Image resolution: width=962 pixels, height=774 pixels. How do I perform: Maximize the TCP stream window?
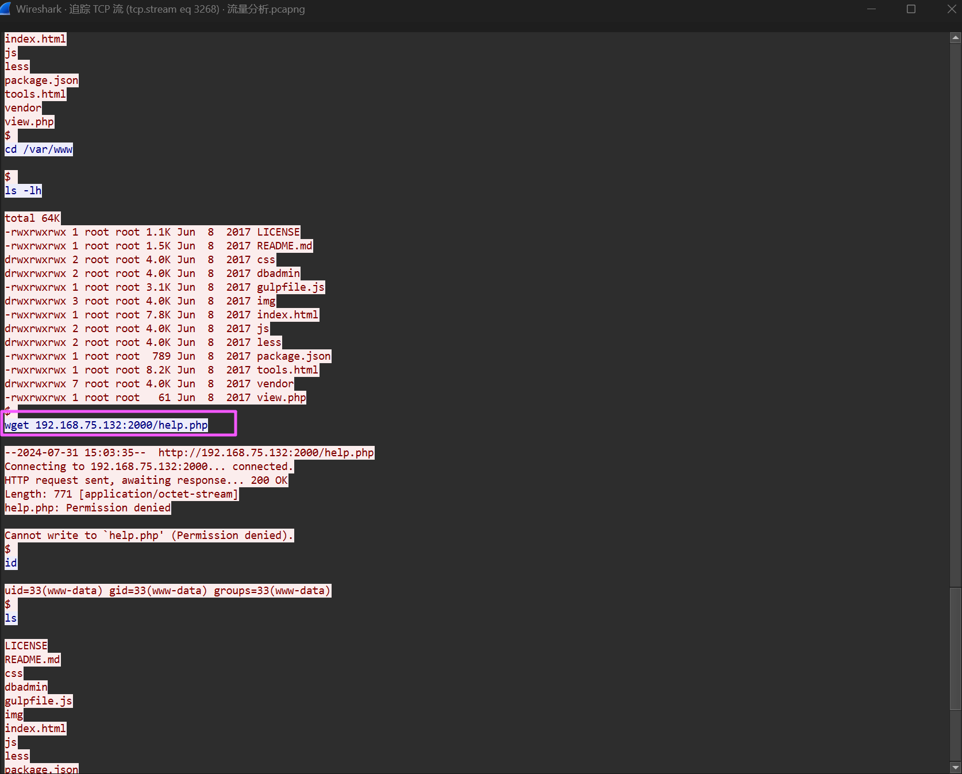tap(911, 9)
